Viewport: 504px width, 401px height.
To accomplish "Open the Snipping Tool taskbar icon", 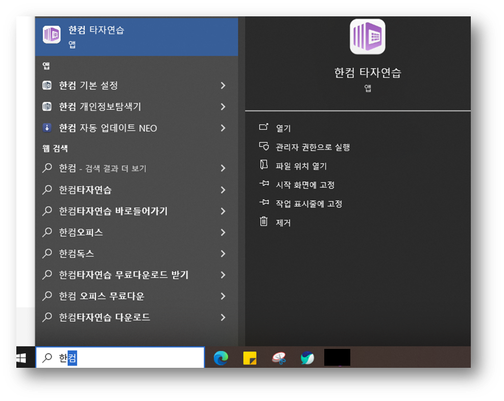I will [x=278, y=357].
